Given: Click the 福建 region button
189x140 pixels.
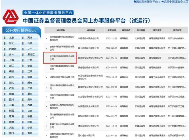Looking at the screenshot, I should click(x=11, y=71).
